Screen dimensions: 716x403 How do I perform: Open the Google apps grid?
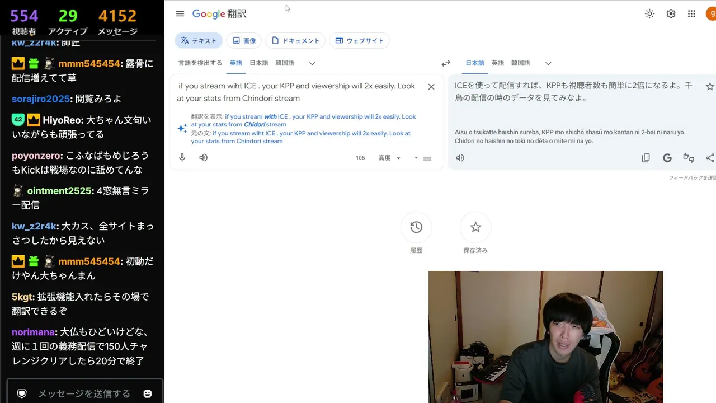point(692,14)
